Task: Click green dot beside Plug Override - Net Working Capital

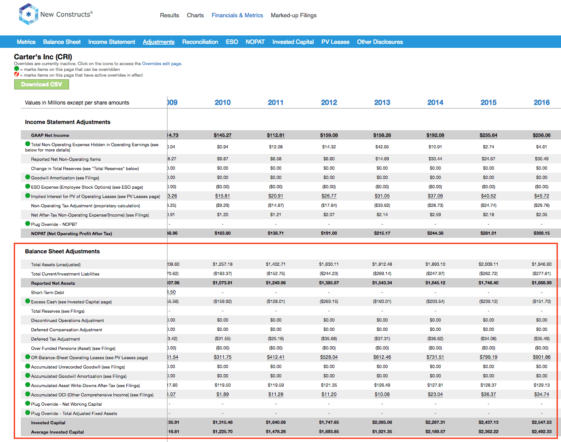Action: pos(27,403)
